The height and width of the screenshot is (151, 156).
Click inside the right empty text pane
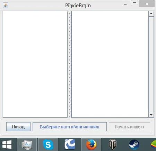pyautogui.click(x=110, y=64)
